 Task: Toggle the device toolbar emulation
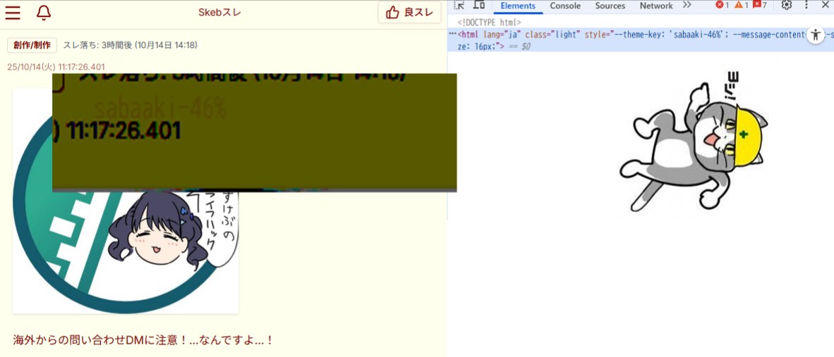pos(478,6)
